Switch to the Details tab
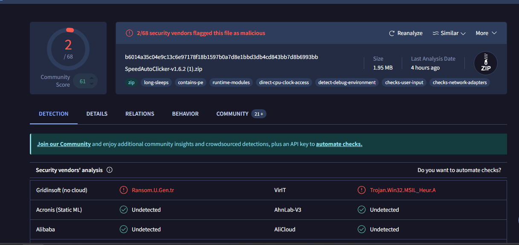This screenshot has width=519, height=245. pos(97,114)
